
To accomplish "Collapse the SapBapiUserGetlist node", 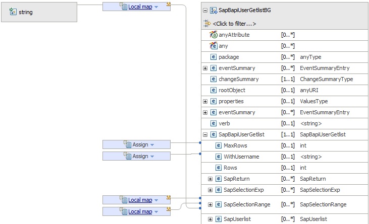I will coord(205,134).
